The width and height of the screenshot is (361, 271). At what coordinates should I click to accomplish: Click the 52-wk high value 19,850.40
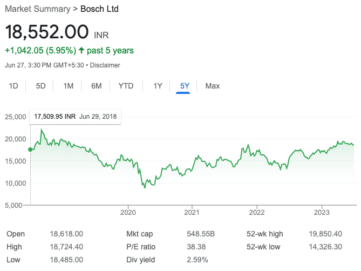[325, 234]
